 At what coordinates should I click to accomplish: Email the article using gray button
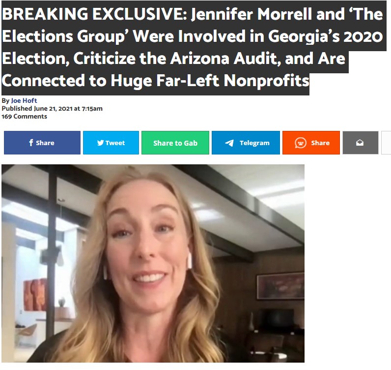pyautogui.click(x=361, y=143)
